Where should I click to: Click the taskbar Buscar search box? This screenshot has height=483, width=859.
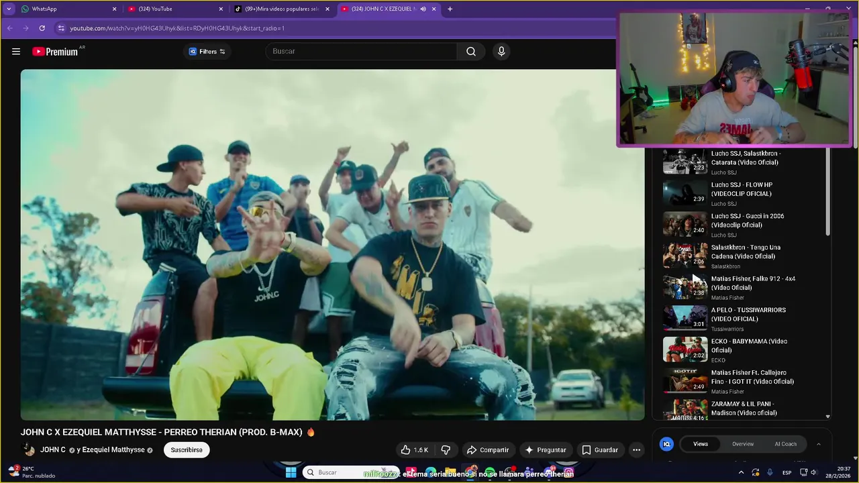(x=351, y=472)
